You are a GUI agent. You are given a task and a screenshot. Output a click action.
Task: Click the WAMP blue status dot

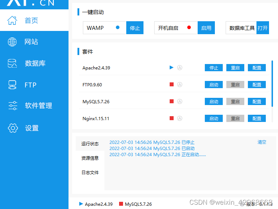click(x=118, y=27)
